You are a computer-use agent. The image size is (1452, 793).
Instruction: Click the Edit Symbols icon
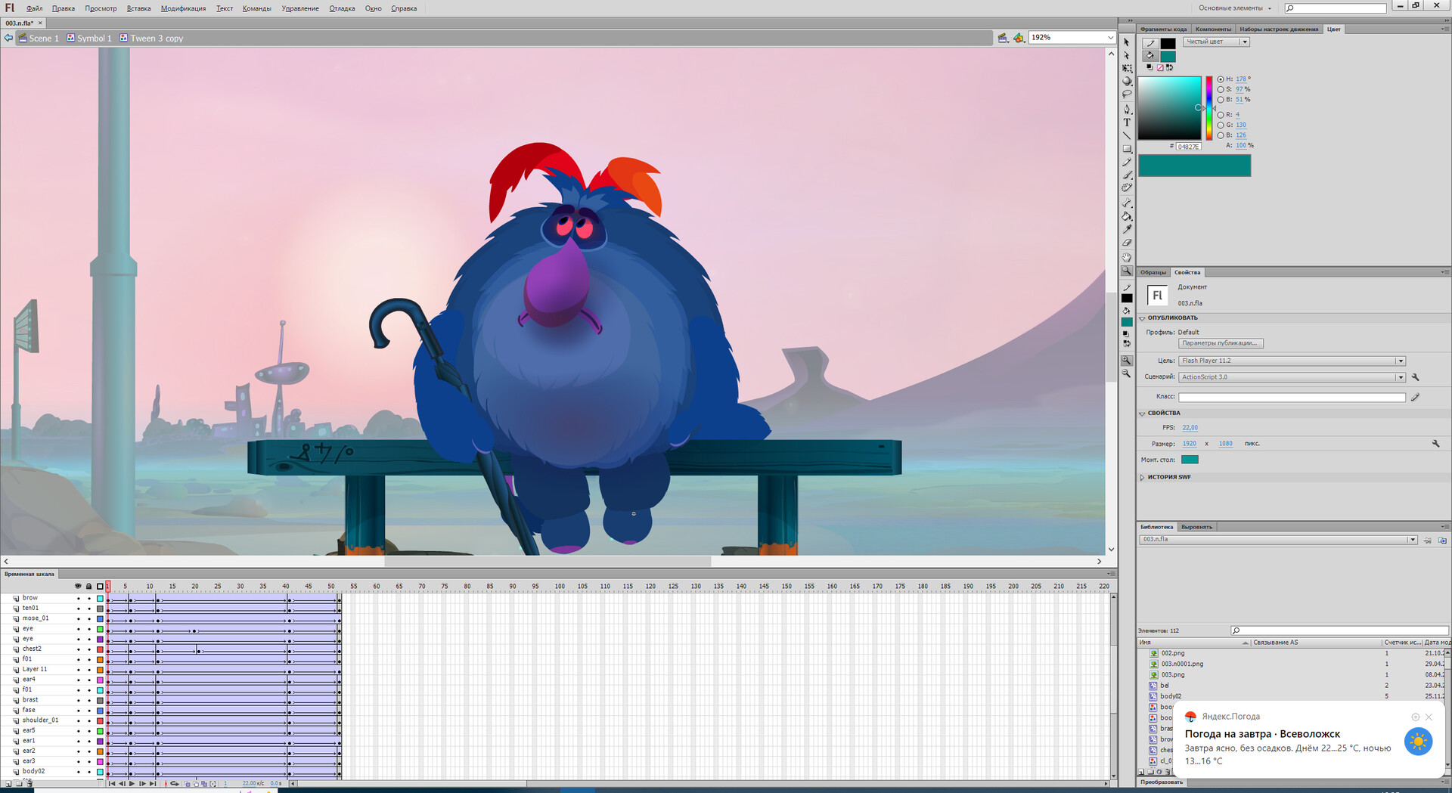1019,38
